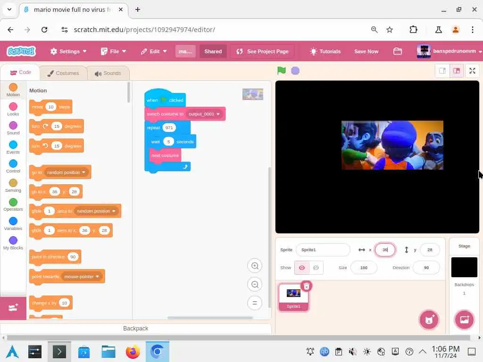Open point towards mouse-pointer dropdown
The image size is (483, 362).
pyautogui.click(x=81, y=276)
